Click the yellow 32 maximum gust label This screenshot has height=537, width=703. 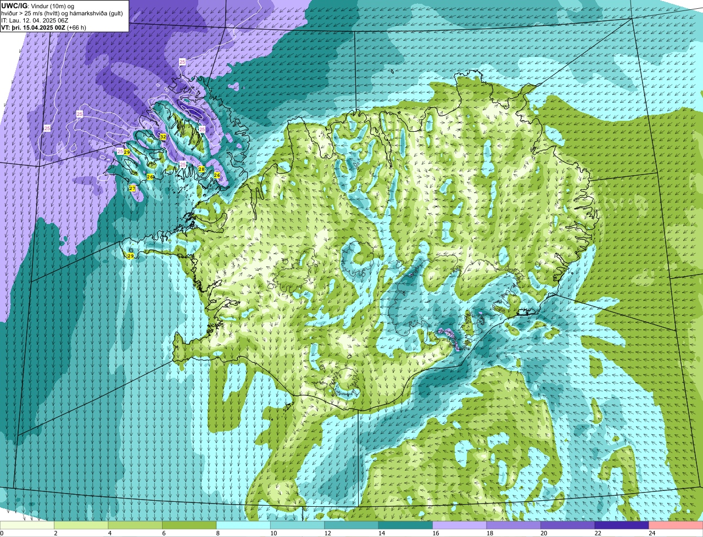[163, 136]
